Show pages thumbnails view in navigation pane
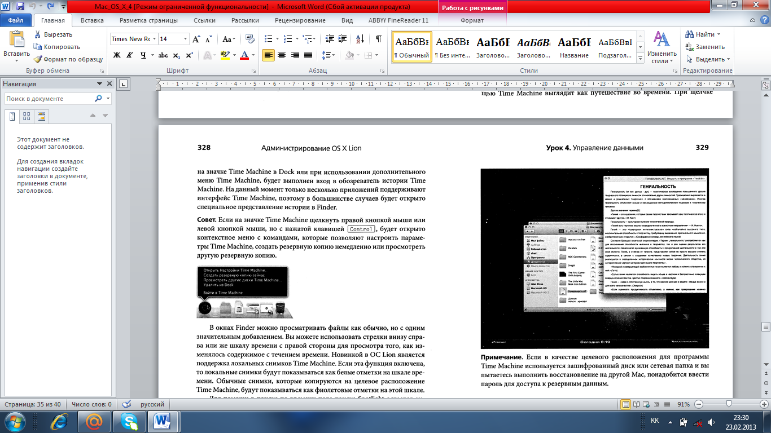 coord(27,116)
